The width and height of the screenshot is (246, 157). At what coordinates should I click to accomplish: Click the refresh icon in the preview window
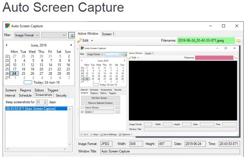125,54
